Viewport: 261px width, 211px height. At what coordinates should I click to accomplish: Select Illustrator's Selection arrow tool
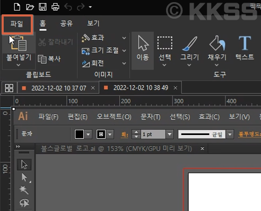click(24, 165)
